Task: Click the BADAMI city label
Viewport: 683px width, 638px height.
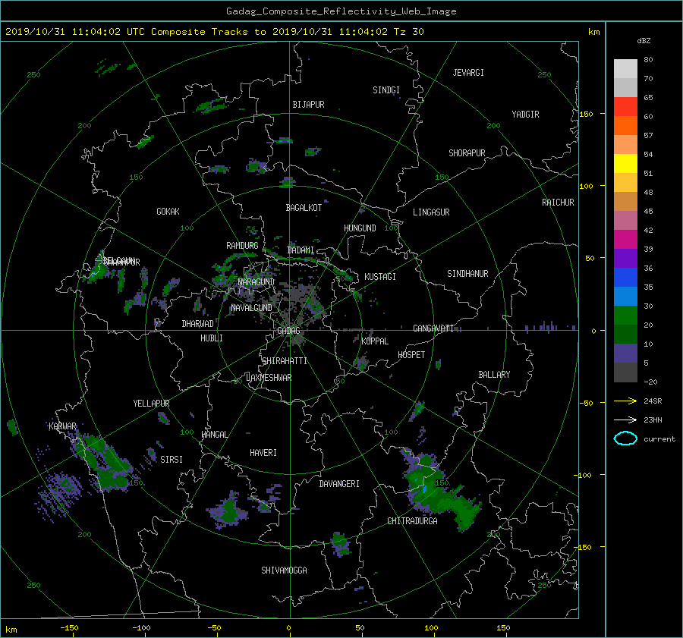Action: point(301,250)
